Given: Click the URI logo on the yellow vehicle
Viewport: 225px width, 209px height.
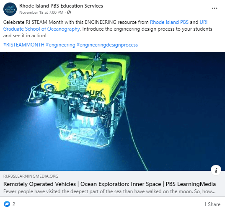Looking at the screenshot, I should pyautogui.click(x=96, y=93).
